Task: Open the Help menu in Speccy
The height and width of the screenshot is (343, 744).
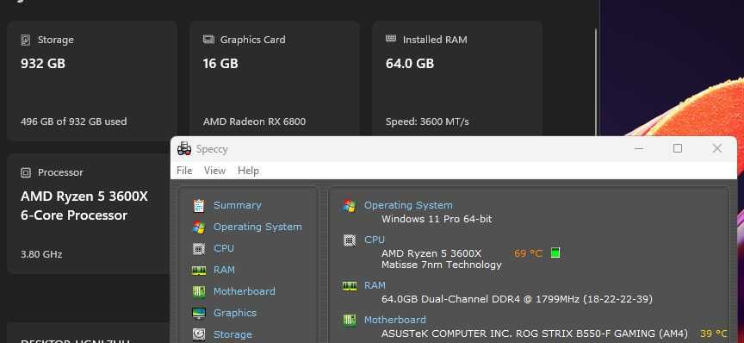Action: [248, 171]
